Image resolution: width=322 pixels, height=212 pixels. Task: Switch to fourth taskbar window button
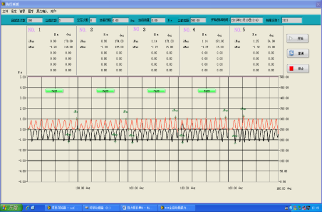(x=177, y=208)
